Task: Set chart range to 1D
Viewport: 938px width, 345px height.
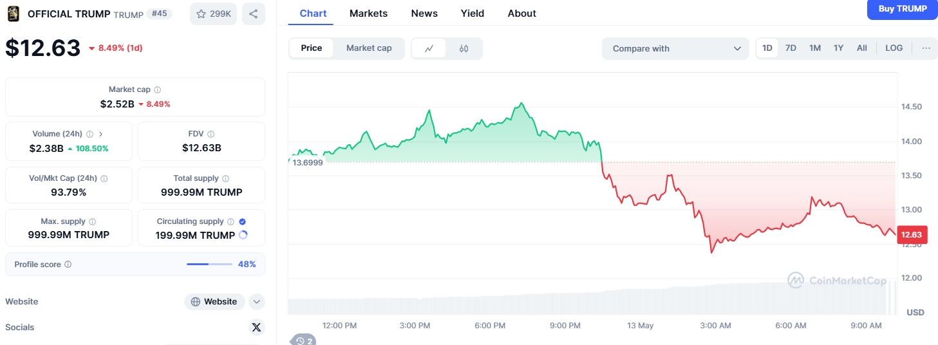Action: tap(767, 48)
